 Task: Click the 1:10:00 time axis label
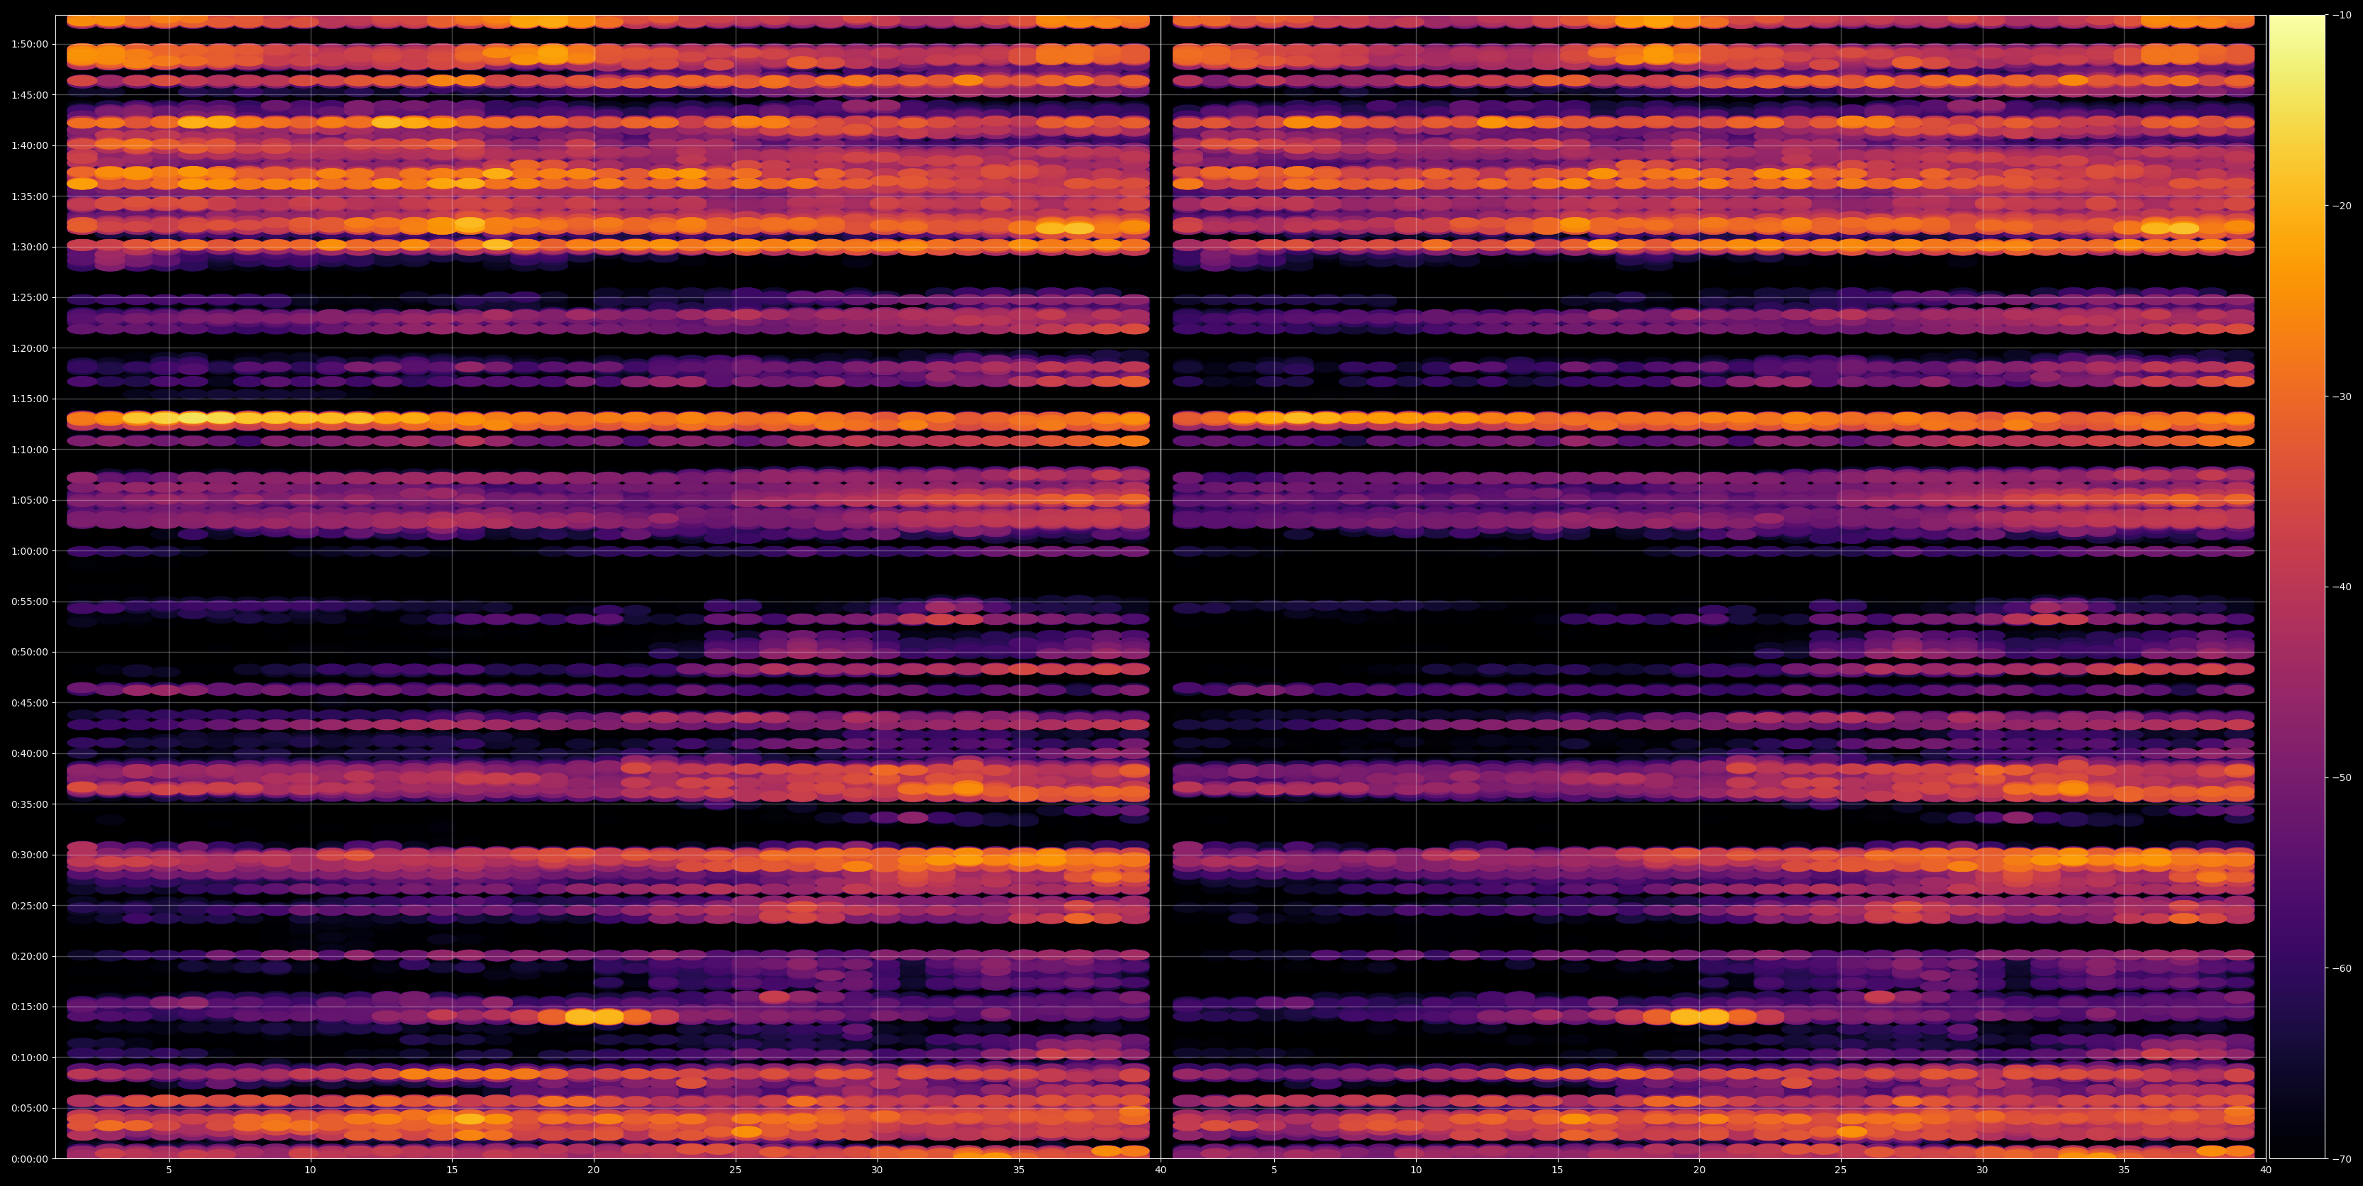(x=29, y=450)
